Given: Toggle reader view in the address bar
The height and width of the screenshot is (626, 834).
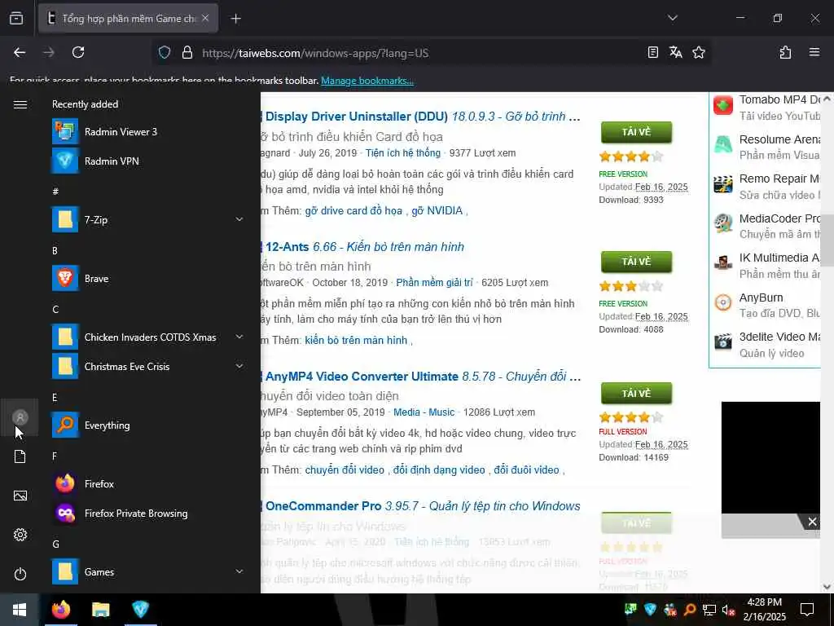Looking at the screenshot, I should point(653,52).
